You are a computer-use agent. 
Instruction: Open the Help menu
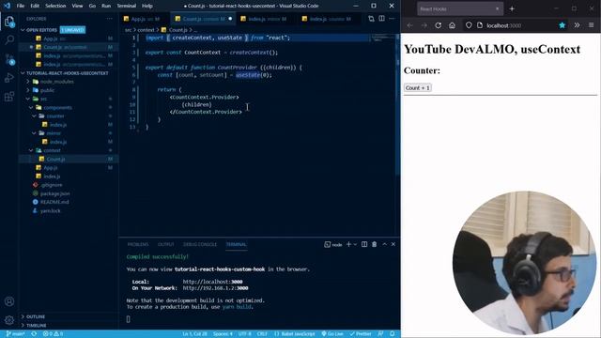click(147, 6)
